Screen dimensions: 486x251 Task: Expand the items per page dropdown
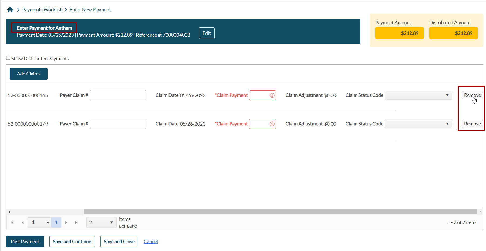101,222
